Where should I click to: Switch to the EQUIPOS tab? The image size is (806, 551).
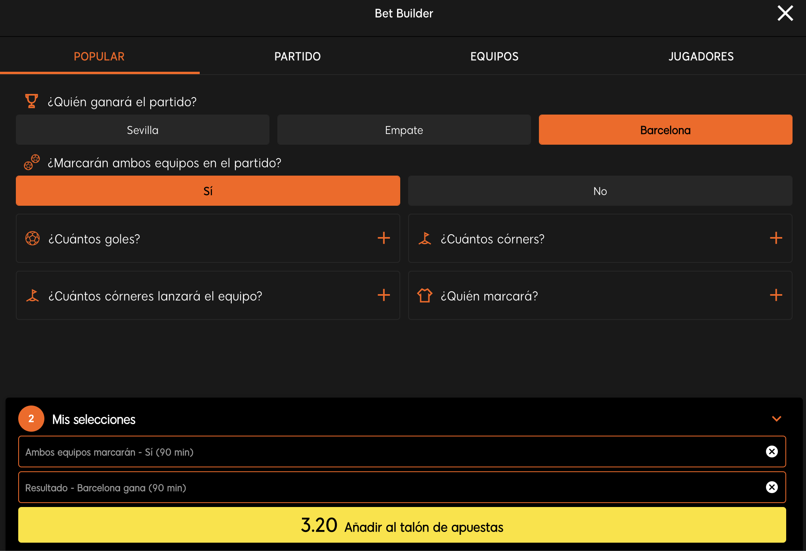494,56
